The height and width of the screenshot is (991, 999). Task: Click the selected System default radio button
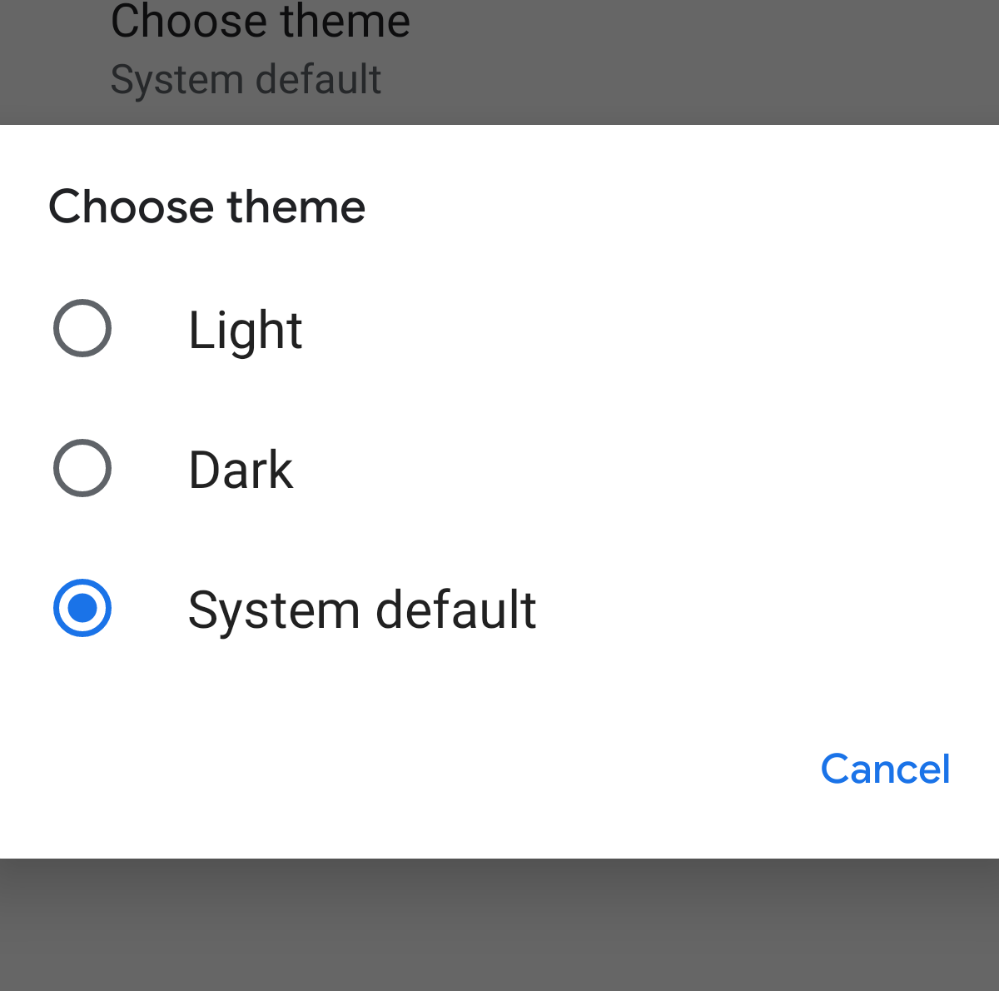click(82, 608)
